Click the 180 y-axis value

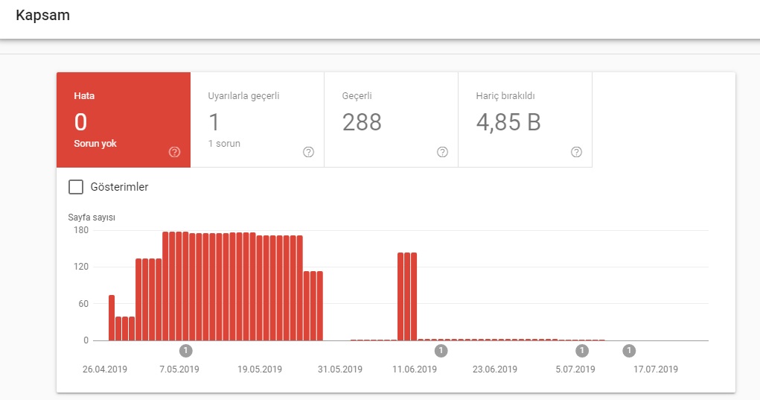coord(81,230)
